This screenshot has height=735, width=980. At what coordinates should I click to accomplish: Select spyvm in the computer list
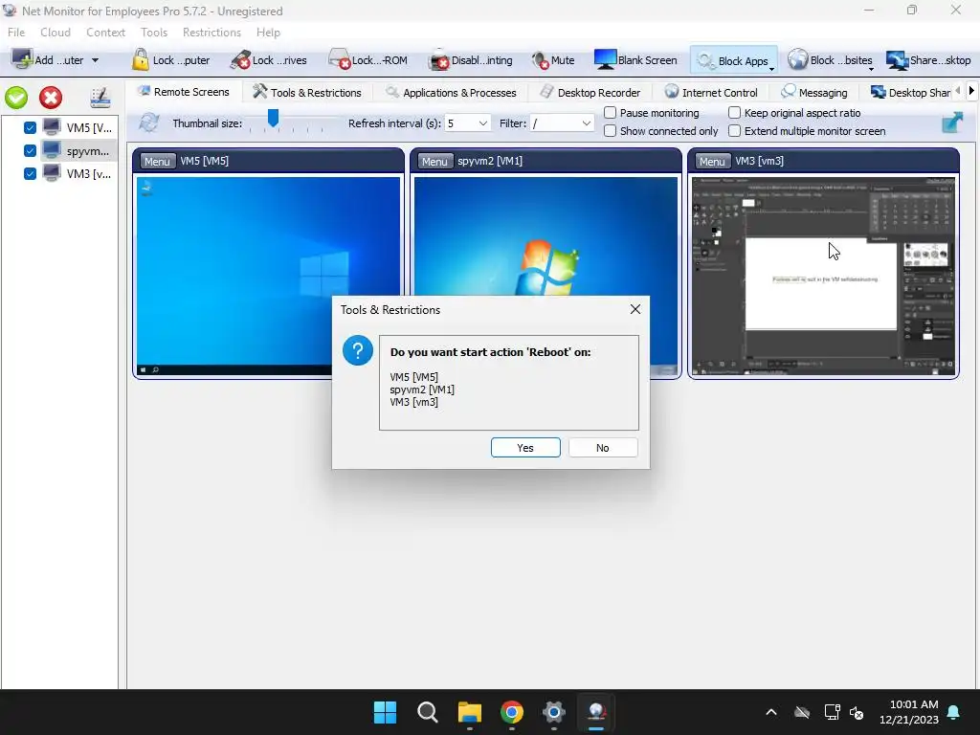pyautogui.click(x=78, y=150)
